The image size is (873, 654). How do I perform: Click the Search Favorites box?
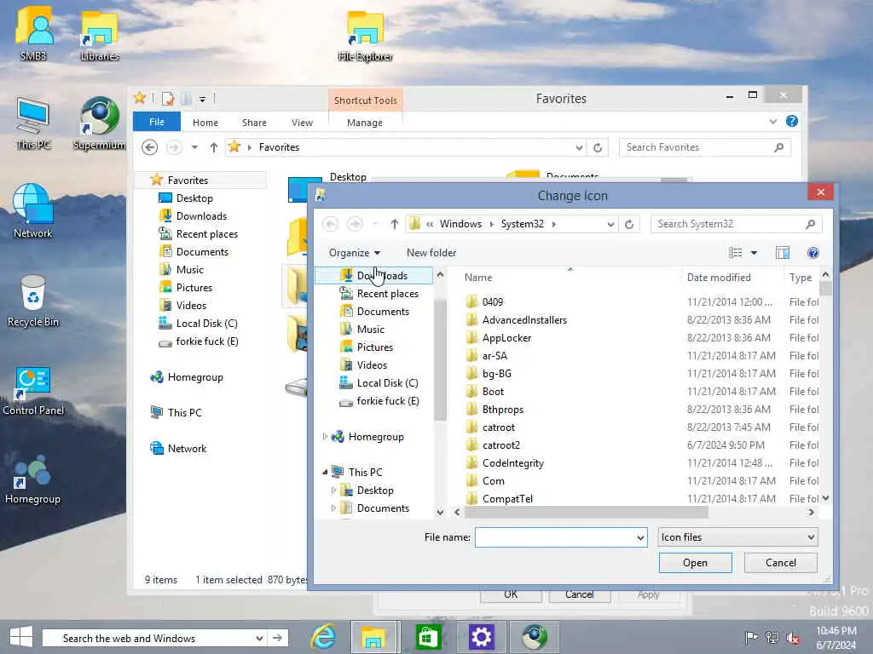(x=705, y=147)
